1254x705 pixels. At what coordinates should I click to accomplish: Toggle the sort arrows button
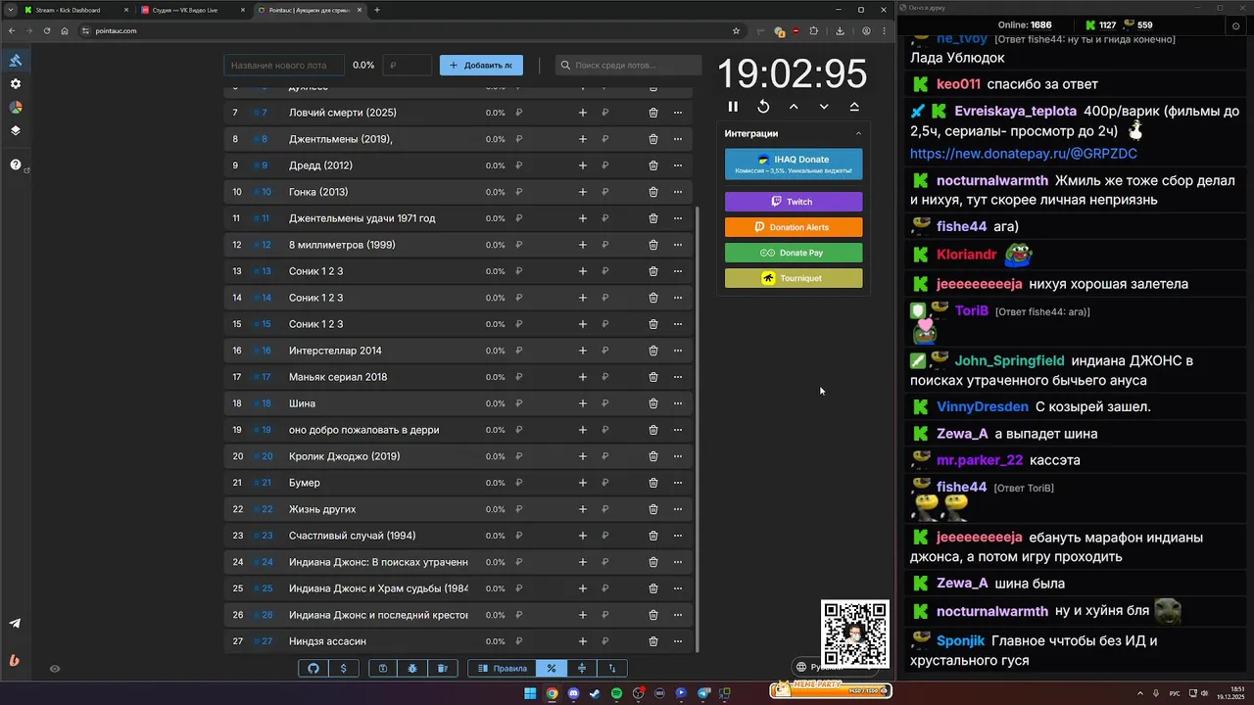[x=612, y=668]
